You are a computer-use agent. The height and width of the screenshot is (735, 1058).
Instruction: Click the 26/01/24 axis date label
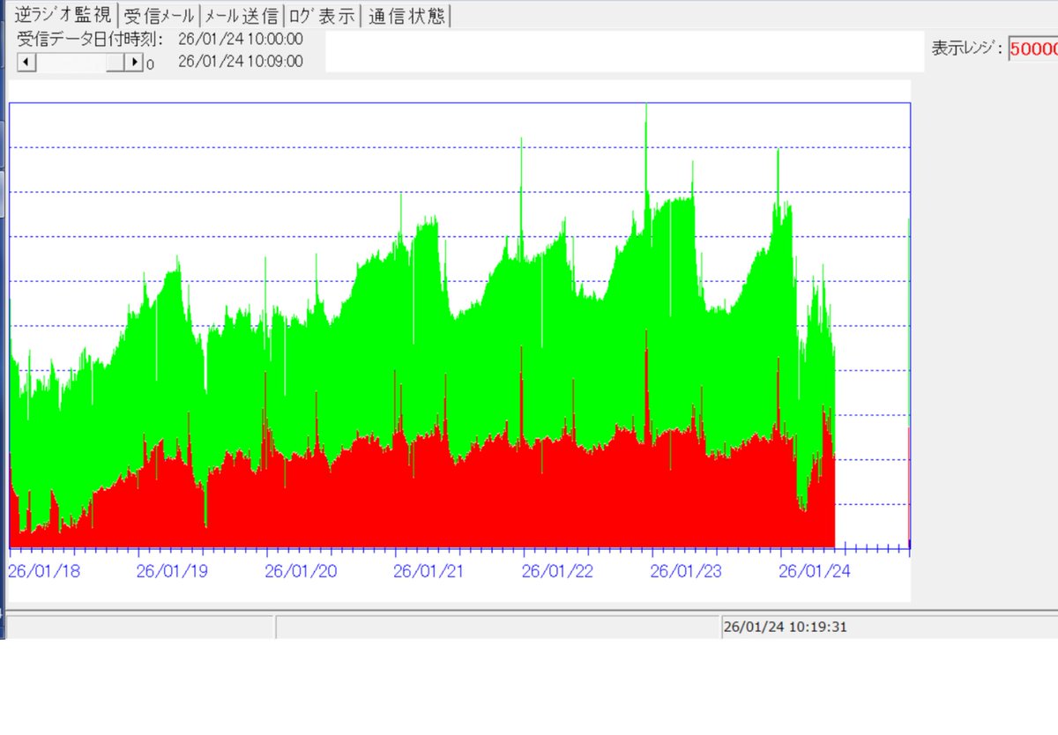[x=815, y=571]
